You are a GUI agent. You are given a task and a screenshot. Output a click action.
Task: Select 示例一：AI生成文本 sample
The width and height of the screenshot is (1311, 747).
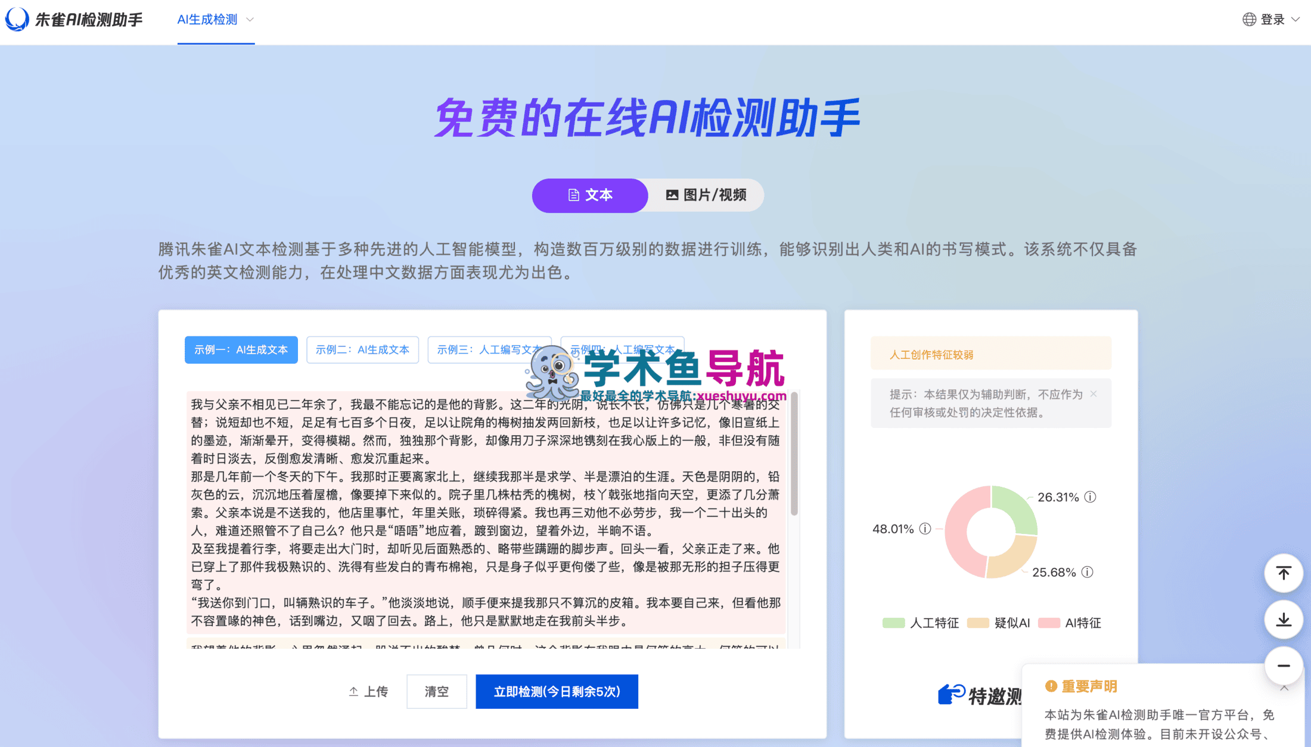click(241, 349)
